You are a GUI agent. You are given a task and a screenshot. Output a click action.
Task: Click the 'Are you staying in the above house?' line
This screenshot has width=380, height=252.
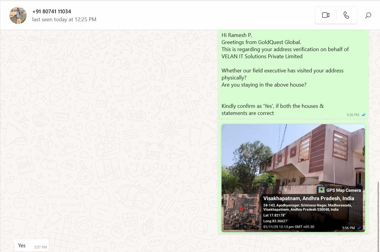coord(264,85)
